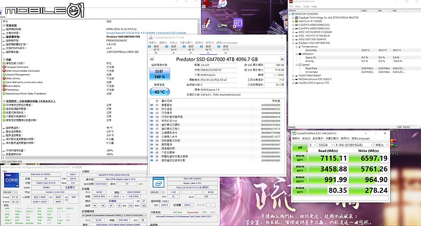421x226 pixels.
Task: Open CrystalDiskMark Language menu
Action: click(361, 138)
